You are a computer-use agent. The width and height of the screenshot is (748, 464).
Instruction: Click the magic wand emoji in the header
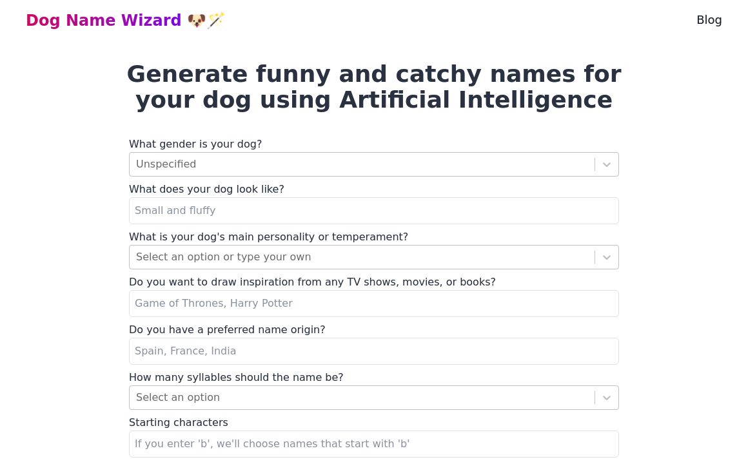click(215, 20)
